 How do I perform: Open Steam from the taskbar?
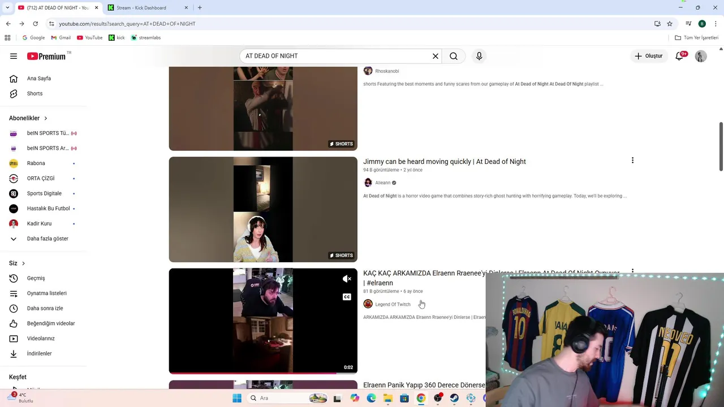pyautogui.click(x=454, y=398)
